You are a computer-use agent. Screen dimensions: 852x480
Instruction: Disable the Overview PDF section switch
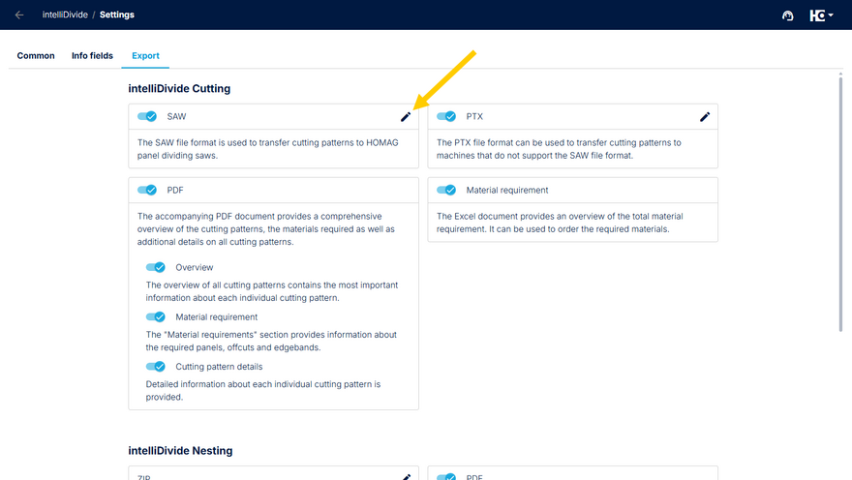pyautogui.click(x=156, y=267)
